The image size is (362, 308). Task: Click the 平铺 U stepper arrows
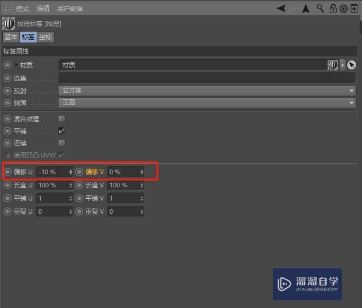[71, 198]
